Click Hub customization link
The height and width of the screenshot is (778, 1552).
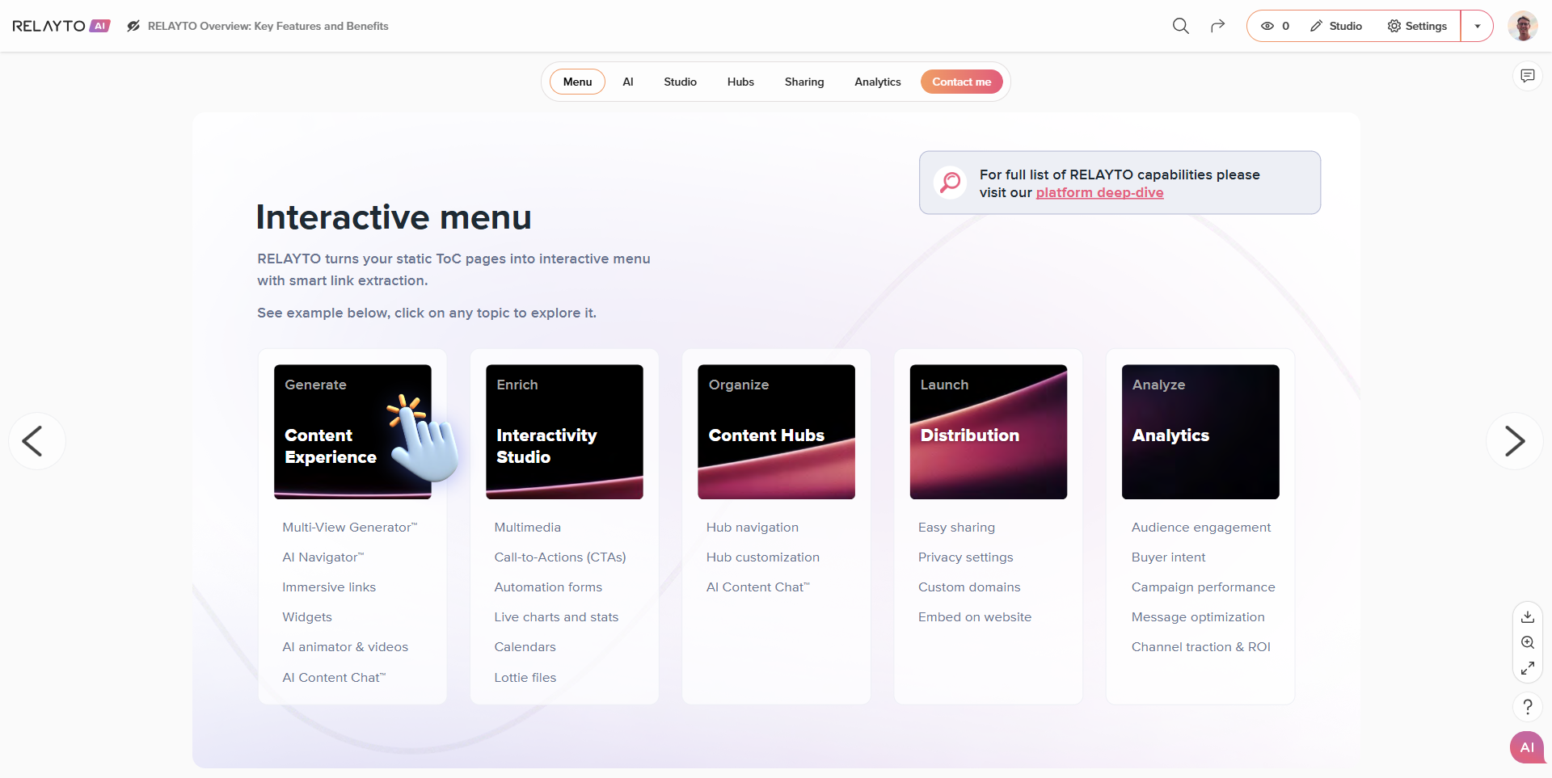[x=762, y=557]
